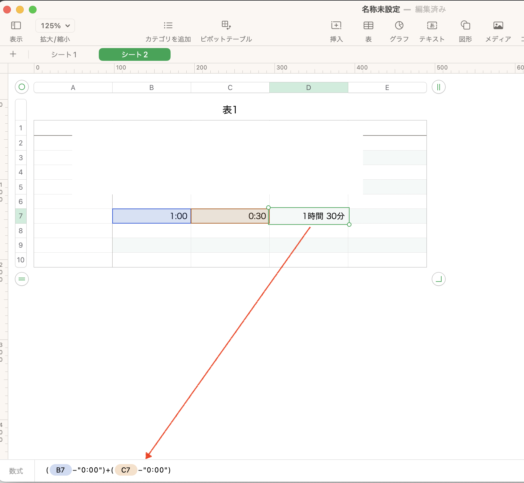Click the Chart (グラフ) toolbar icon
The height and width of the screenshot is (483, 524).
click(399, 25)
